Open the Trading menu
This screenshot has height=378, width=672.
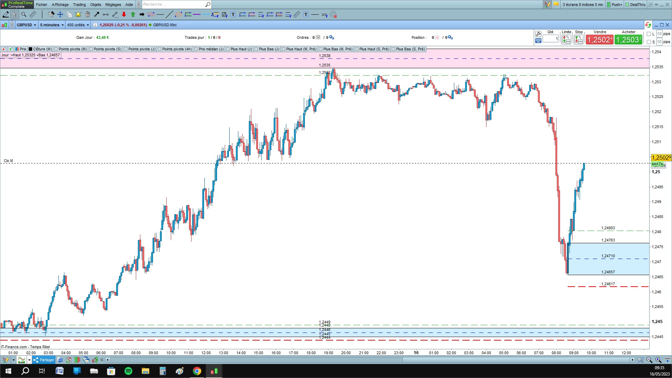79,5
